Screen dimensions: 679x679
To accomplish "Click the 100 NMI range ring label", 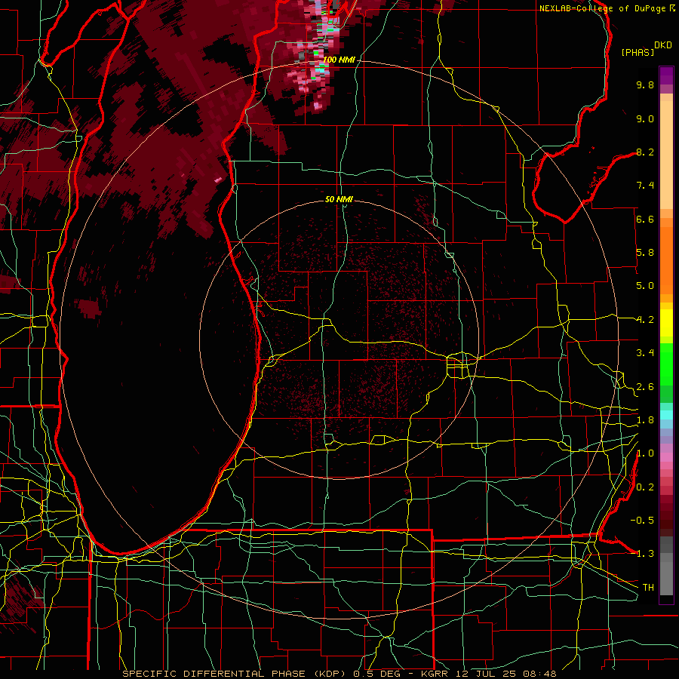I will click(339, 60).
